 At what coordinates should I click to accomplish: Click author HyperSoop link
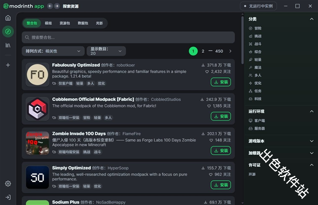click(x=118, y=168)
